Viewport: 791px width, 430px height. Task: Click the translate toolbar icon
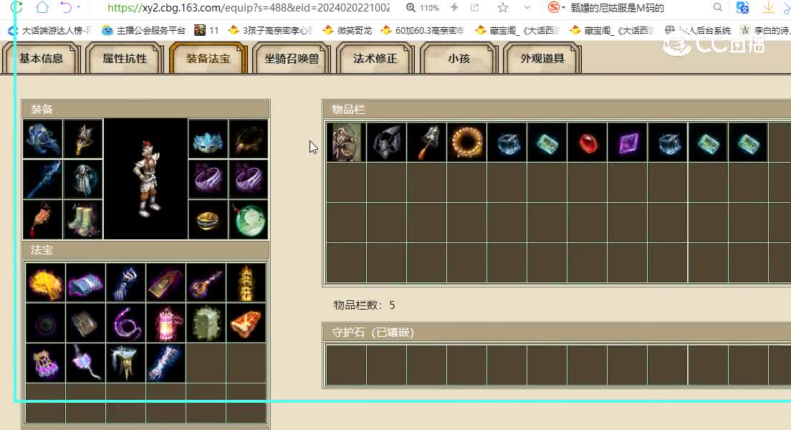pyautogui.click(x=742, y=8)
